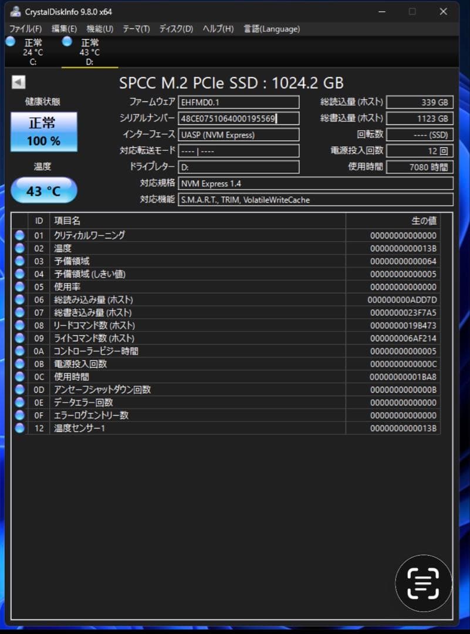Image resolution: width=470 pixels, height=634 pixels.
Task: Click the rotation rate value ---- (SSD)
Action: point(420,134)
